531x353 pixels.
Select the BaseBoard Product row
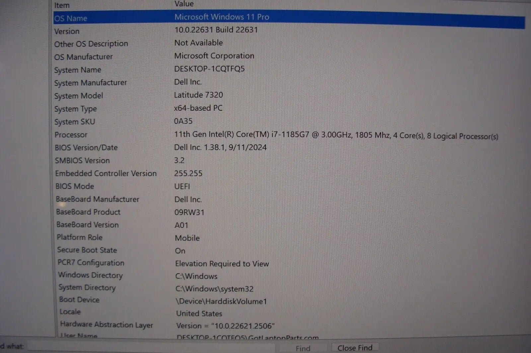point(88,212)
